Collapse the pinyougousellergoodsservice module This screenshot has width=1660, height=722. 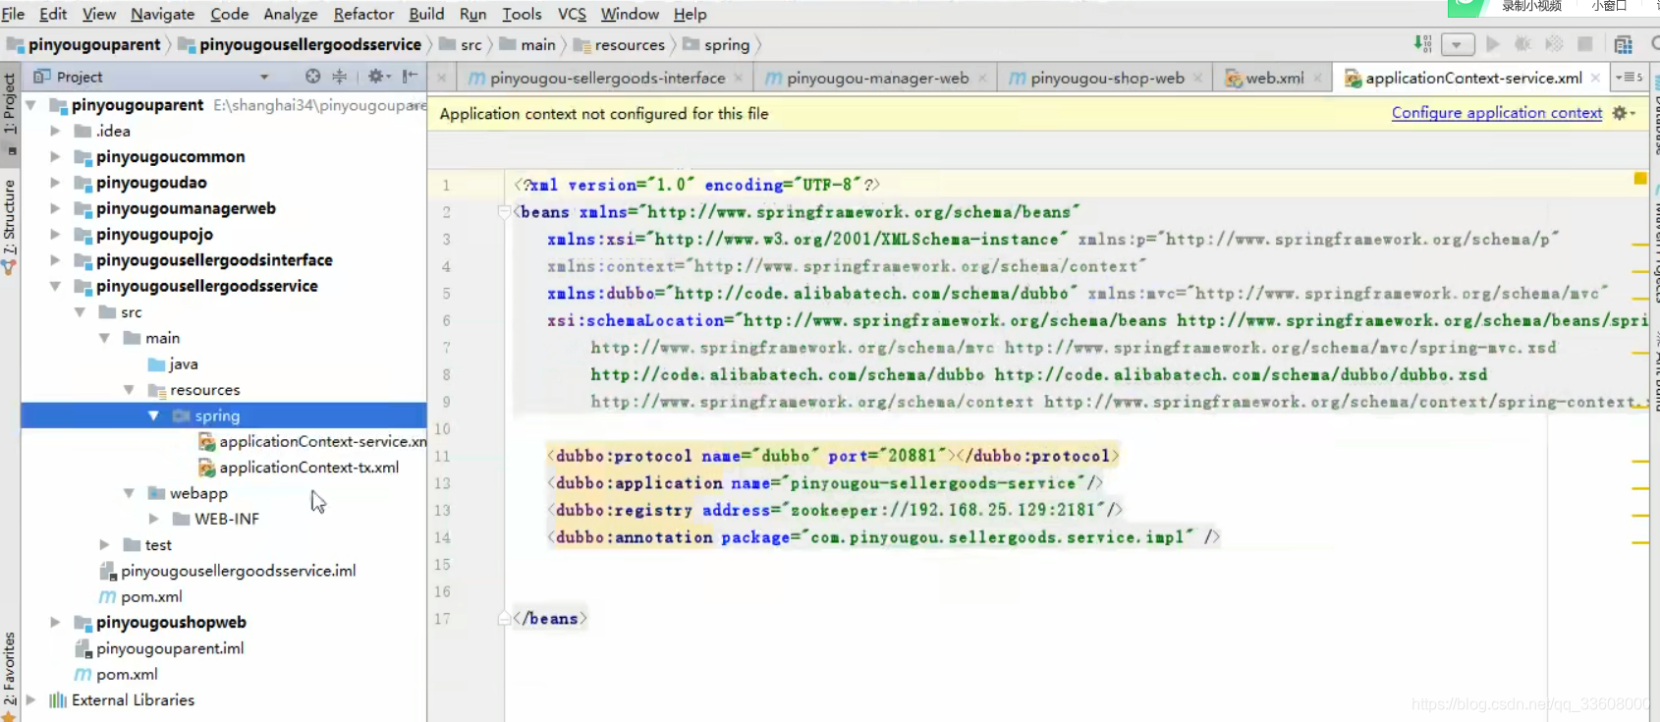tap(55, 286)
